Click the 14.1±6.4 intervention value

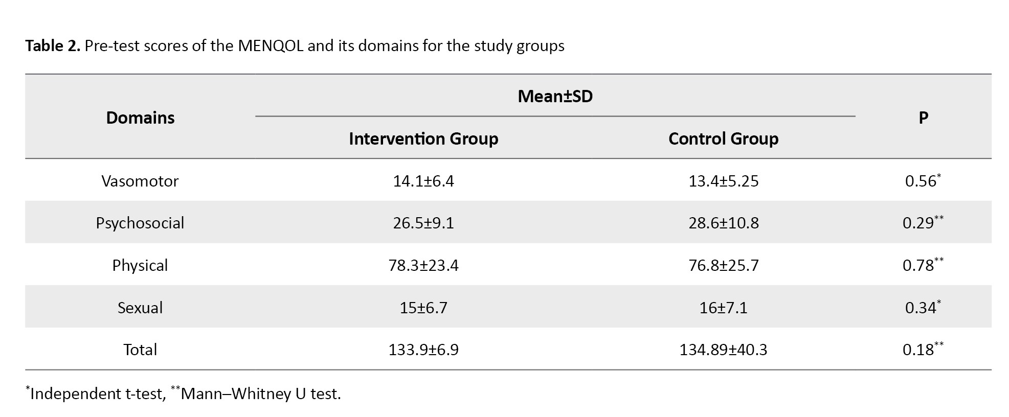[423, 181]
